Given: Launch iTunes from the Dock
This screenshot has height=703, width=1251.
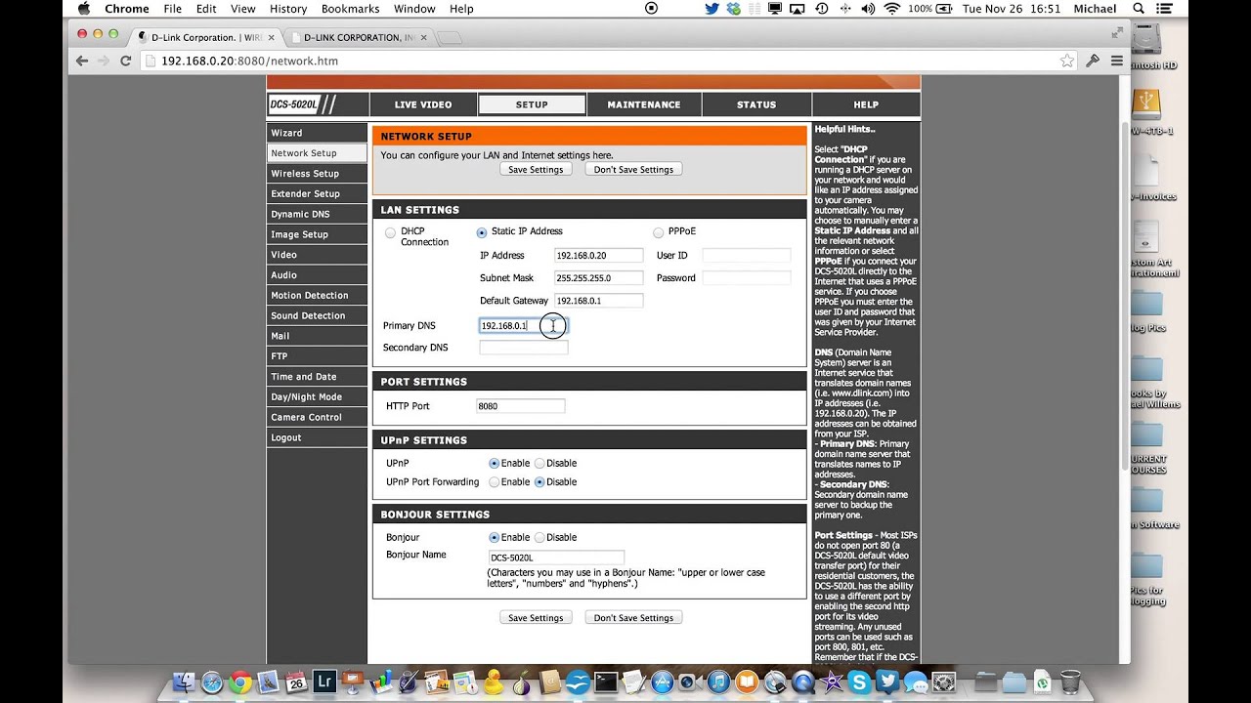Looking at the screenshot, I should click(x=718, y=682).
